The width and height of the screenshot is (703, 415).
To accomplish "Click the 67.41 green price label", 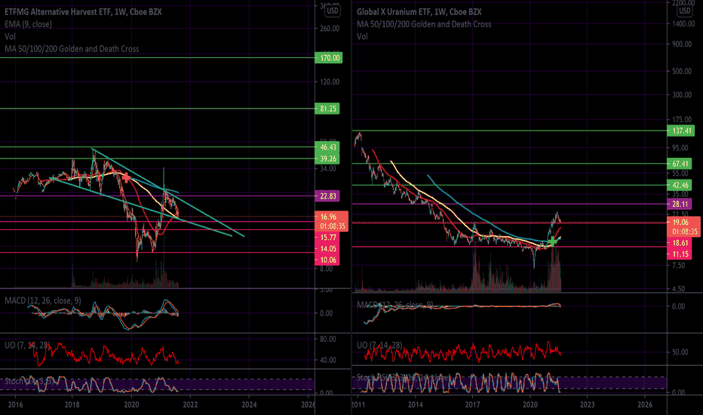I will coord(680,164).
